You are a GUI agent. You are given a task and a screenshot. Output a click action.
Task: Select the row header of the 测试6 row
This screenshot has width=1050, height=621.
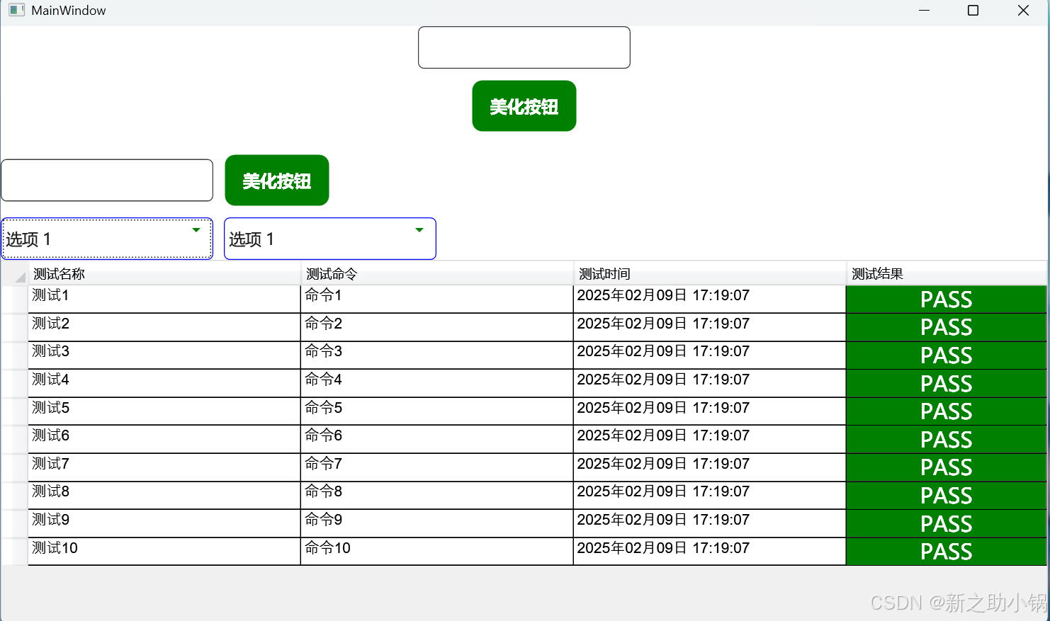pyautogui.click(x=15, y=439)
